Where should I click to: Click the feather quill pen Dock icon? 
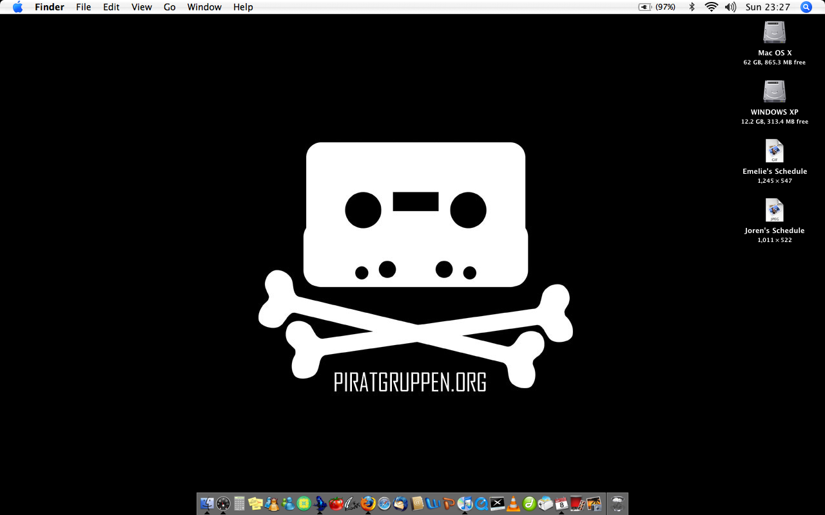[352, 503]
